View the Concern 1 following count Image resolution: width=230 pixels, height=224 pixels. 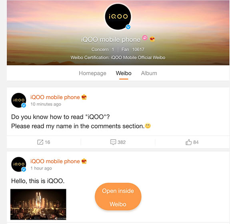coord(103,50)
